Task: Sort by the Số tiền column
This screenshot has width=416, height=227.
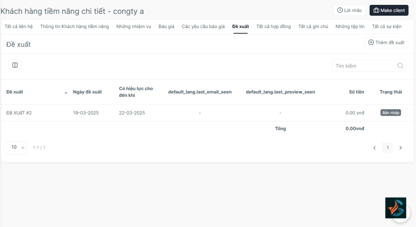Action: pyautogui.click(x=357, y=92)
